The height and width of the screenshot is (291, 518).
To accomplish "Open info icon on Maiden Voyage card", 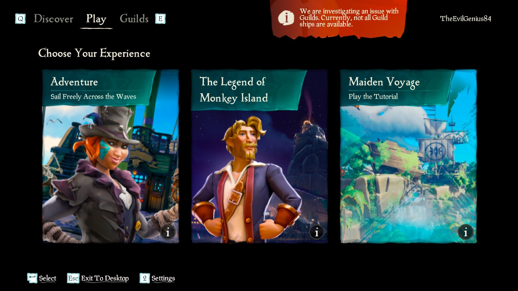I will coord(466,232).
